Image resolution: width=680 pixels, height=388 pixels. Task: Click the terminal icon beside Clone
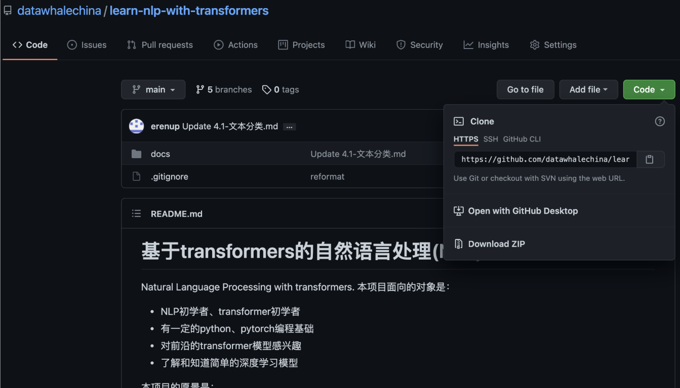pos(459,121)
